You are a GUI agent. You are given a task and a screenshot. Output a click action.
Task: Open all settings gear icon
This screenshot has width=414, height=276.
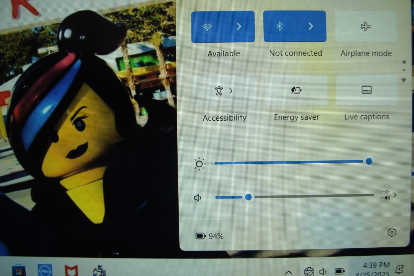[x=392, y=233]
